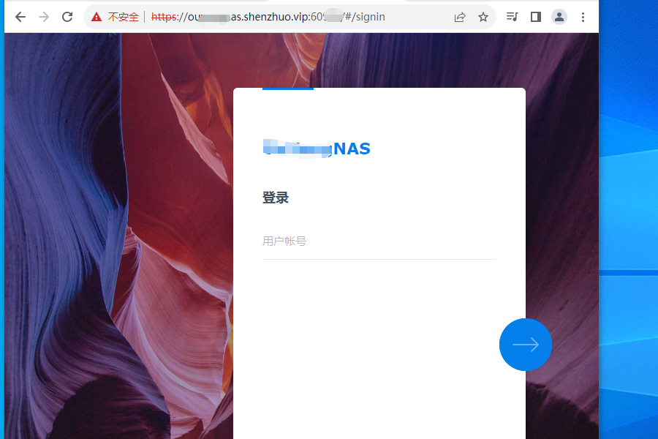Bookmark this page with the star icon
This screenshot has height=439, width=658.
coord(483,18)
